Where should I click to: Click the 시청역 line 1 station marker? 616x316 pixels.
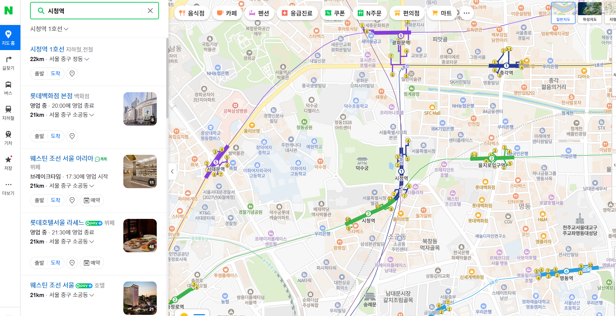point(401,171)
